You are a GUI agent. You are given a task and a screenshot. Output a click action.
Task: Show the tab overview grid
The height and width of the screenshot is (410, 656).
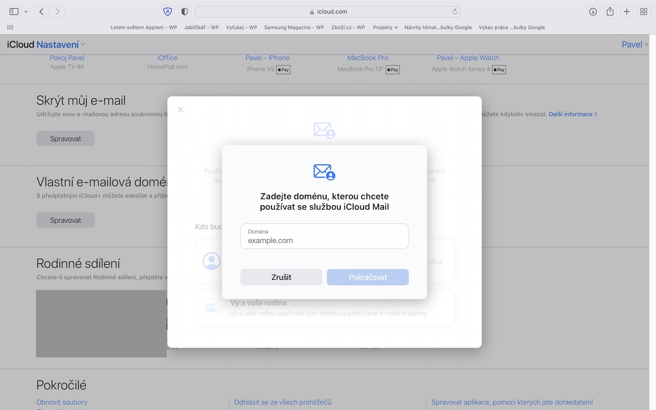(644, 12)
